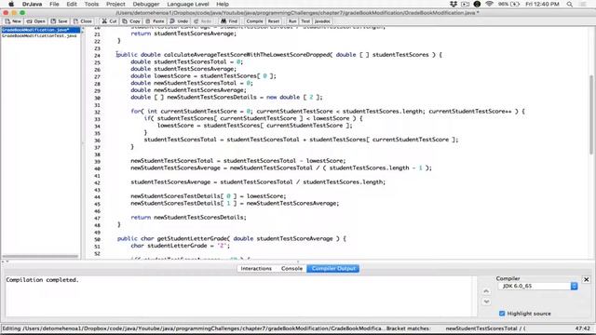This screenshot has height=335, width=596.
Task: Open the Language Level menu
Action: point(188,4)
